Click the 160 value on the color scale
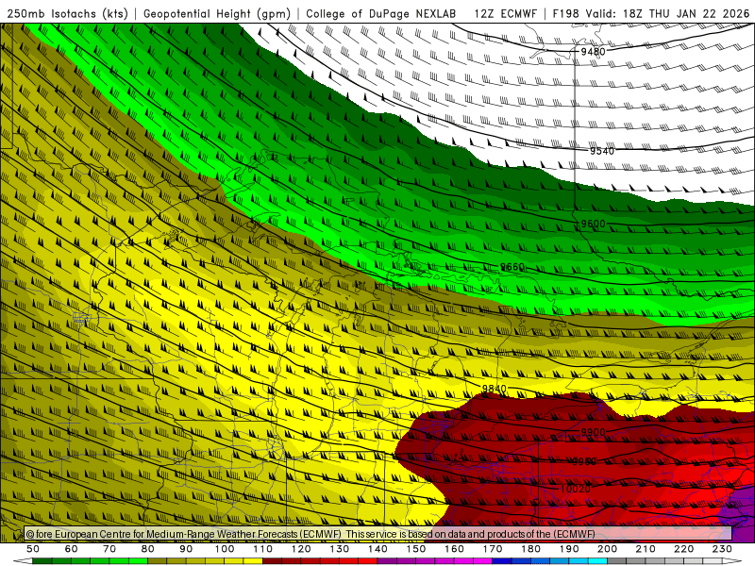Image resolution: width=755 pixels, height=566 pixels. tap(455, 549)
